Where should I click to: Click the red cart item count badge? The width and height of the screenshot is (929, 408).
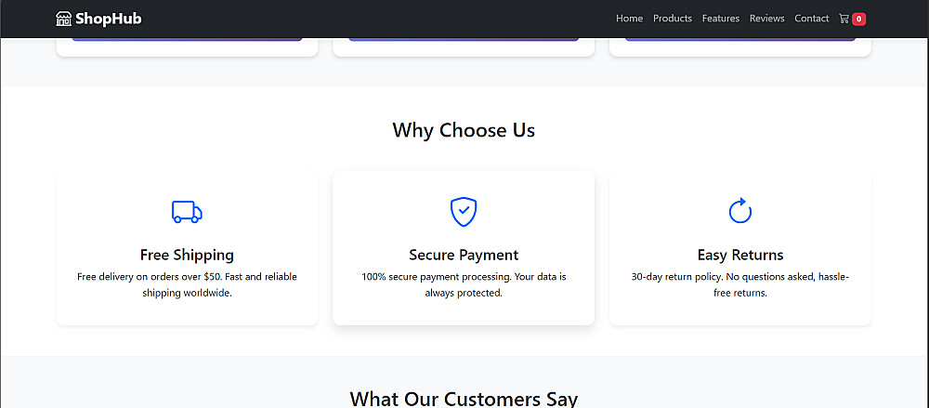858,19
